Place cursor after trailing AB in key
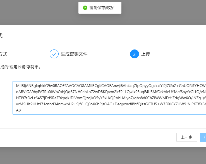The width and height of the screenshot is (206, 164). (x=21, y=110)
